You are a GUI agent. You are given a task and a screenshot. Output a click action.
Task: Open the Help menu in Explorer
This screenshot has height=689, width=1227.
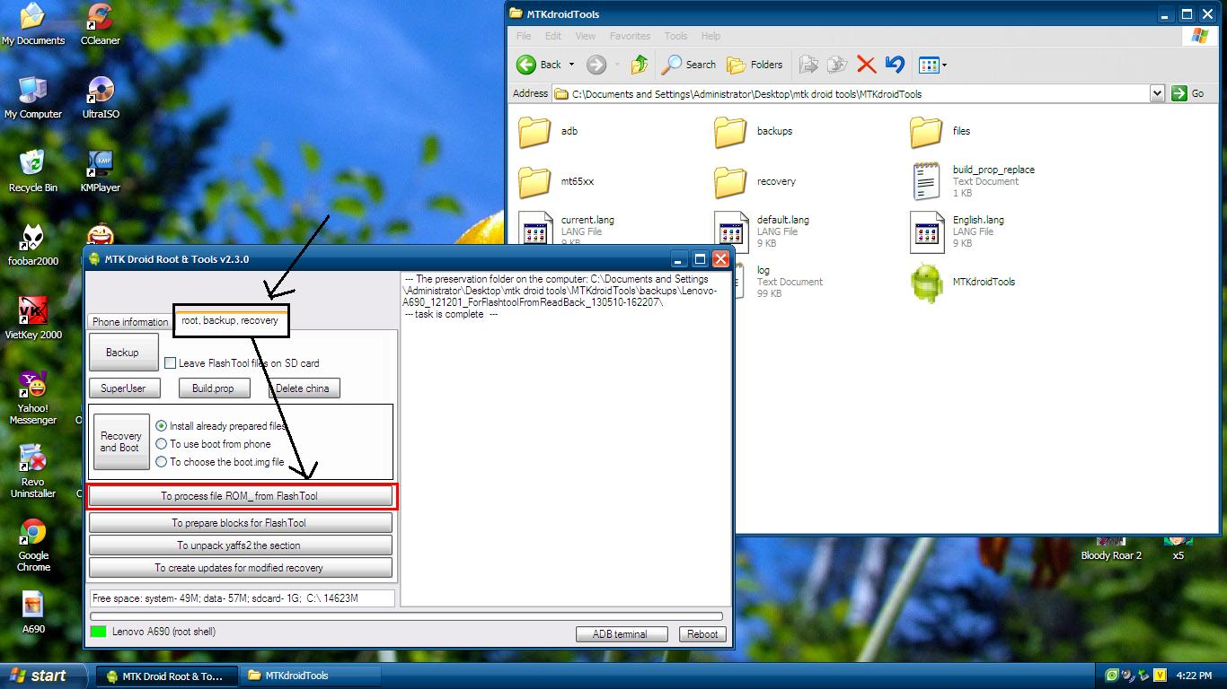click(x=711, y=36)
